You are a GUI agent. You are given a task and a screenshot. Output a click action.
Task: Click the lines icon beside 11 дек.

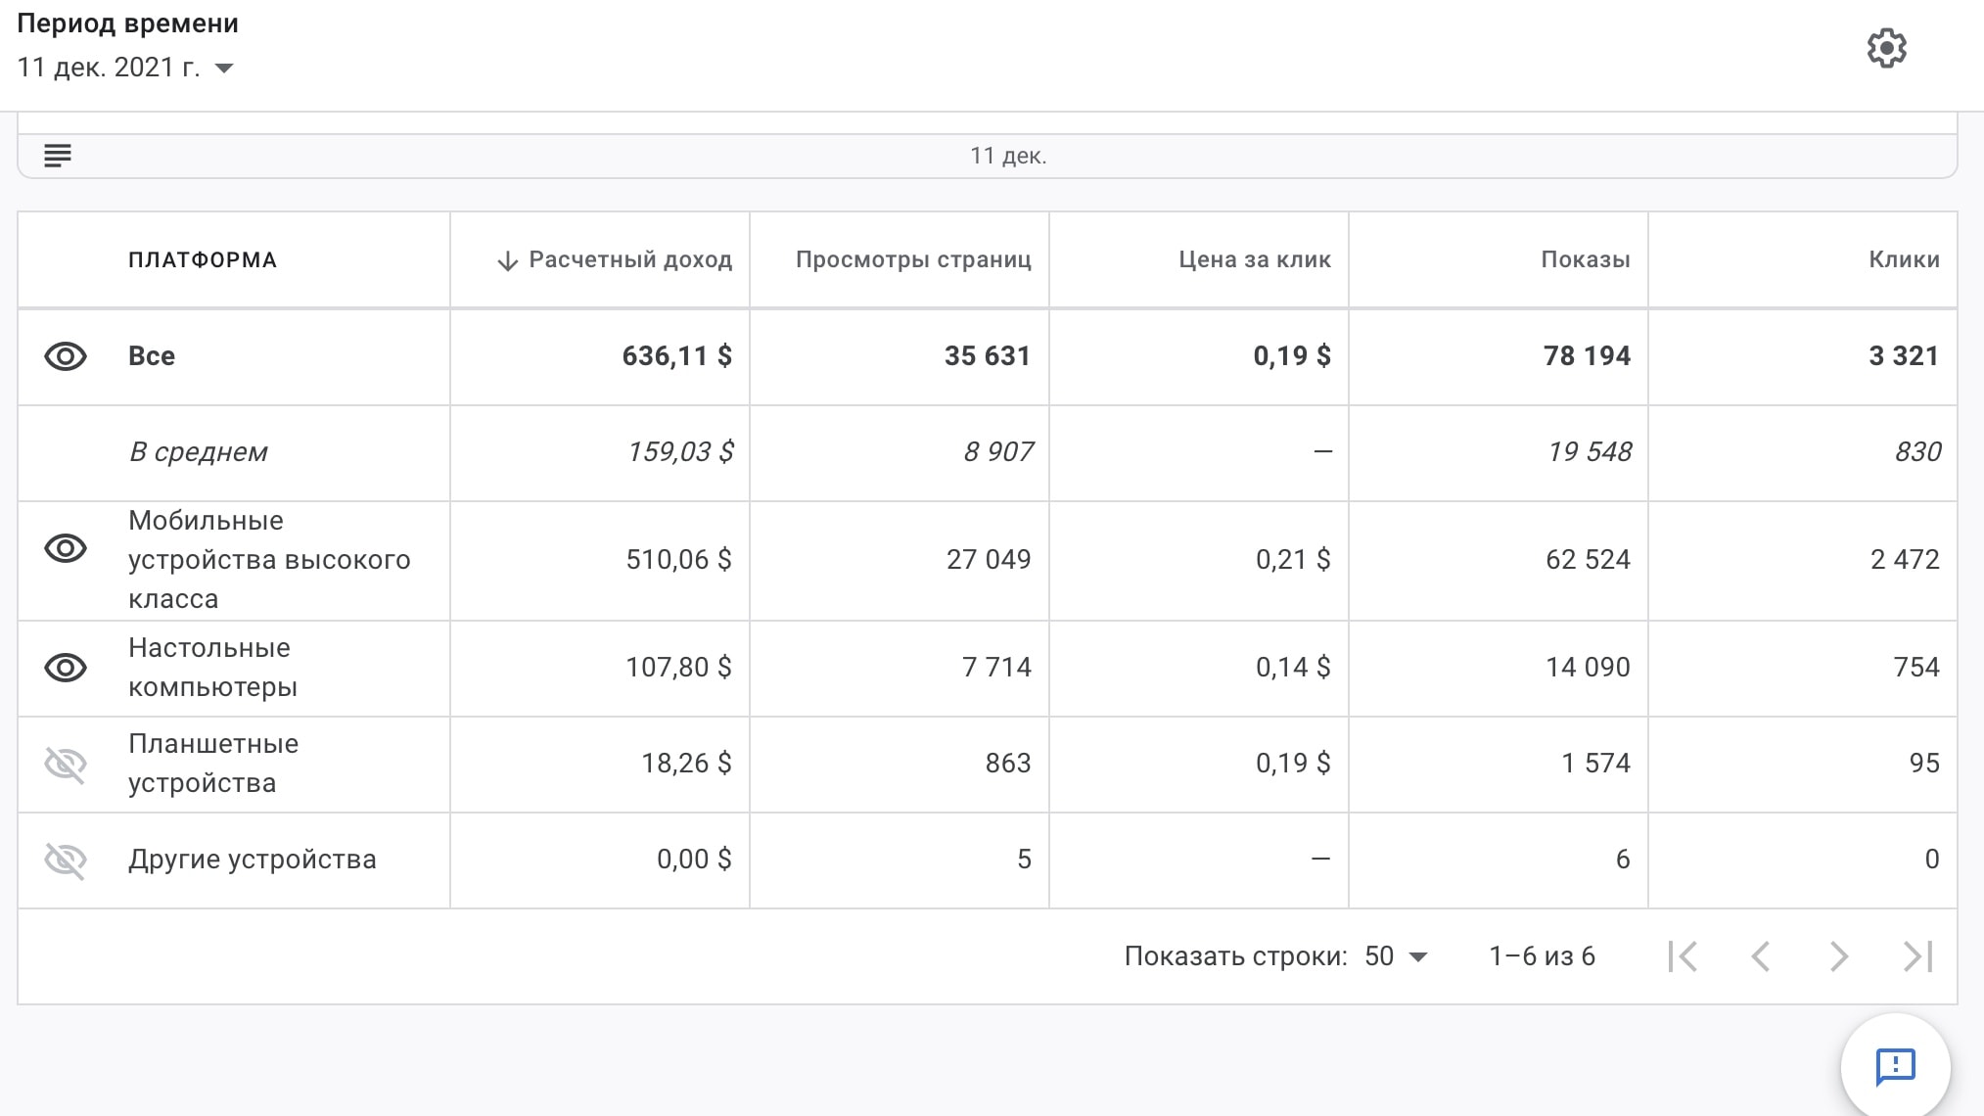click(x=58, y=156)
